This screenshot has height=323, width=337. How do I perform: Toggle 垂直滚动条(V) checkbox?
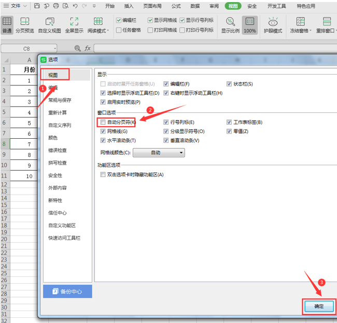(x=166, y=140)
